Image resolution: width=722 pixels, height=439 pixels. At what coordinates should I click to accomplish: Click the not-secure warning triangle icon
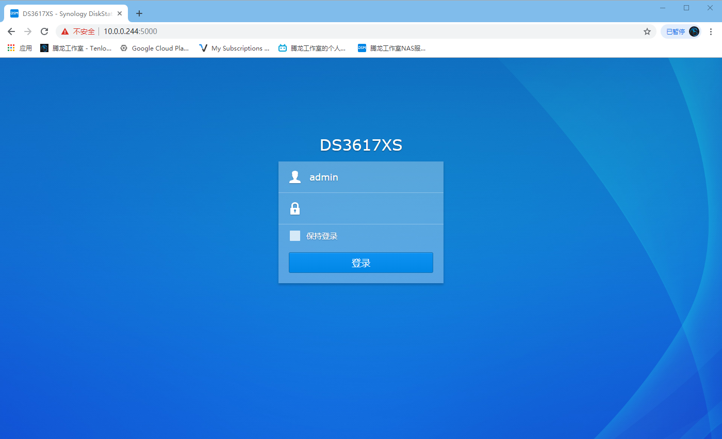click(65, 31)
